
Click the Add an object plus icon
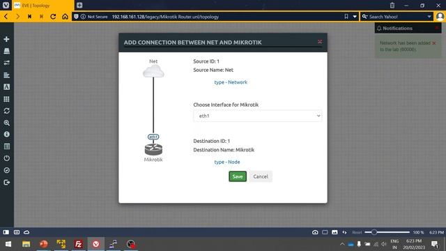[x=6, y=39]
